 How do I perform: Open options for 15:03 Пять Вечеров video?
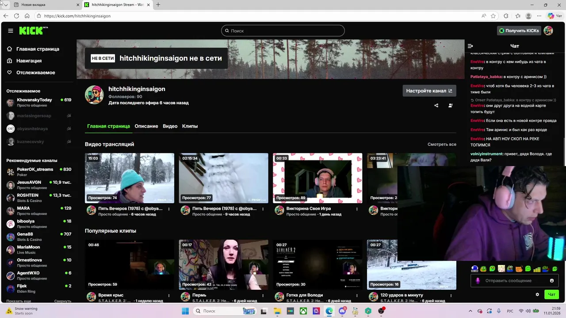(169, 209)
